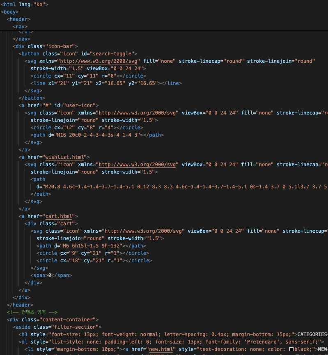
Task: Click the sticky header tag line
Action: (18, 19)
